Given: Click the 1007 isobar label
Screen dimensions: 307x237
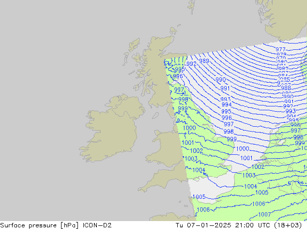Looking at the screenshot, I should click(x=264, y=215).
